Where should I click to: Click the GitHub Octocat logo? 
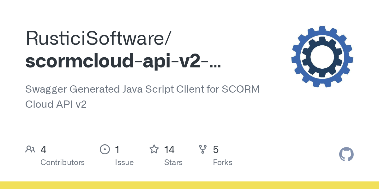[x=346, y=154]
